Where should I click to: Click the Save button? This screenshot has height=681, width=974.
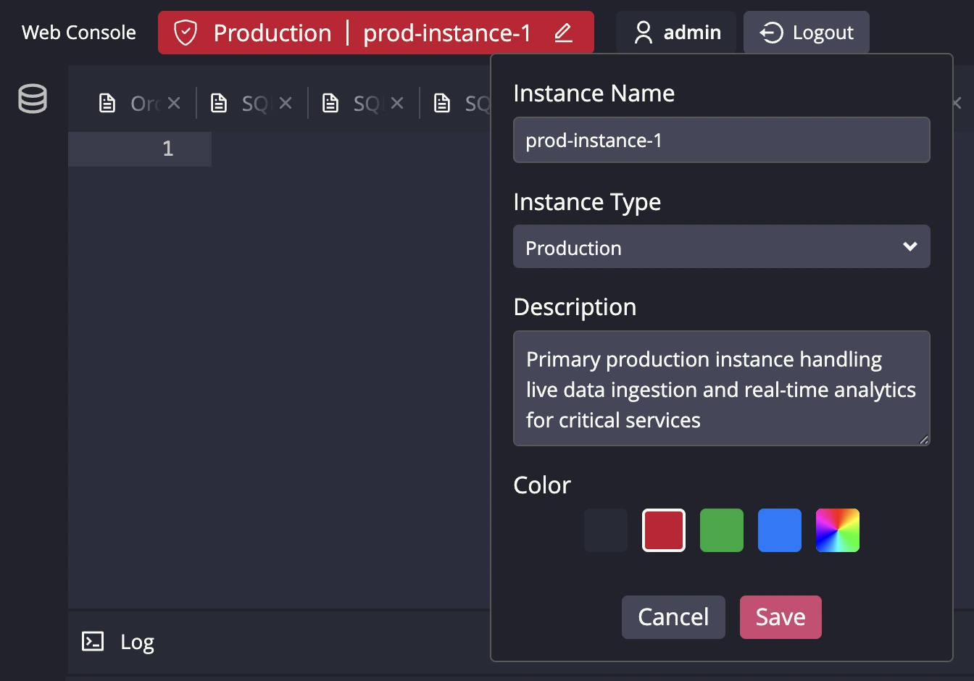point(781,617)
